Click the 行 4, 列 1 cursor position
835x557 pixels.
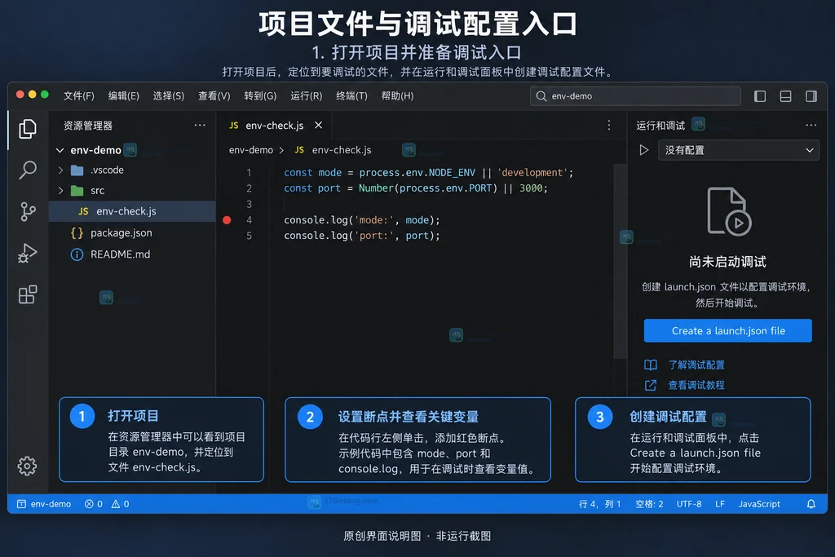[x=599, y=504]
